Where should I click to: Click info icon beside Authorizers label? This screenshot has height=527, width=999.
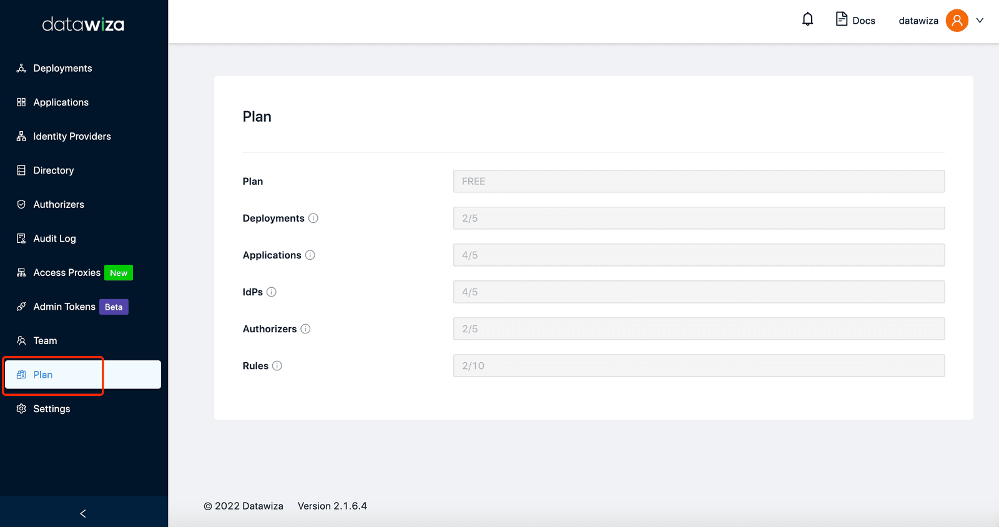(x=305, y=328)
